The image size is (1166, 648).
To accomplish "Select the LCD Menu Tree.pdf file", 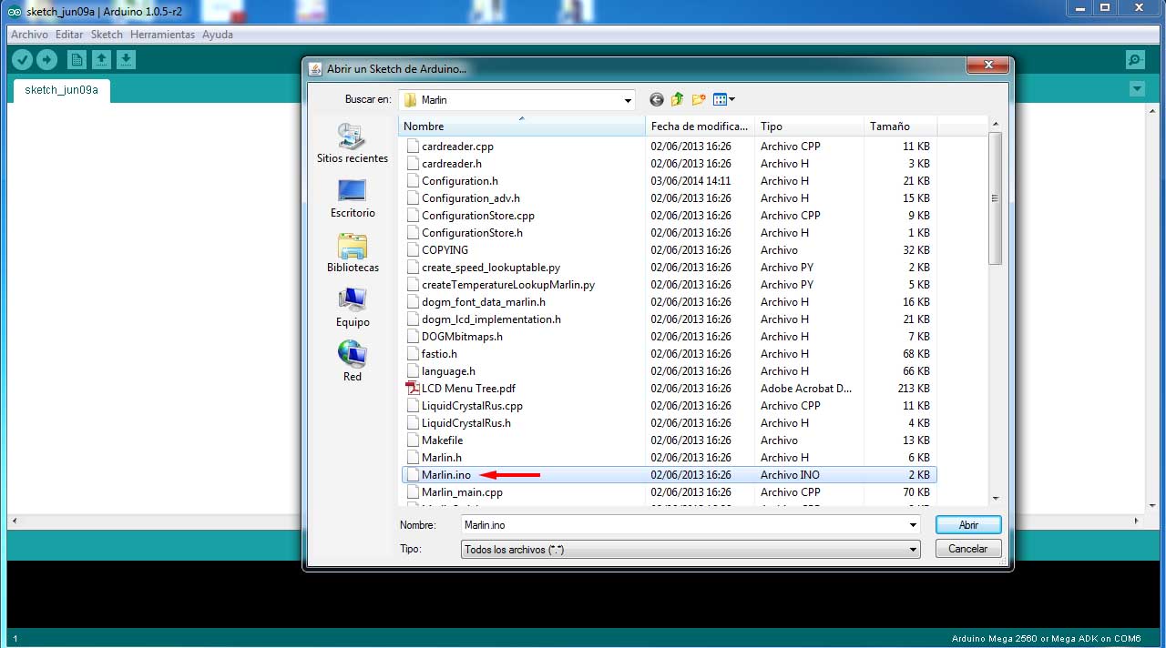I will [468, 389].
